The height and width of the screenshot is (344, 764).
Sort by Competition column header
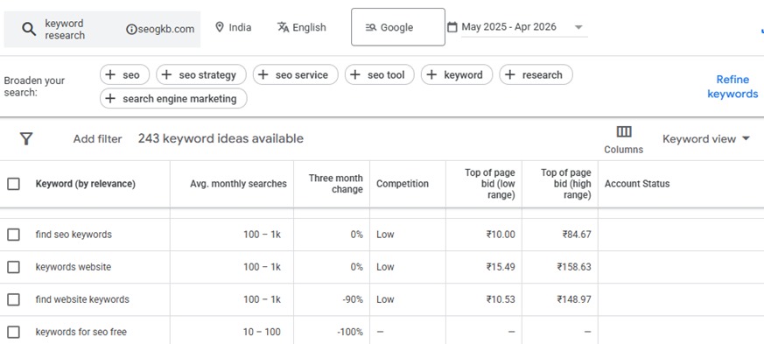click(403, 184)
